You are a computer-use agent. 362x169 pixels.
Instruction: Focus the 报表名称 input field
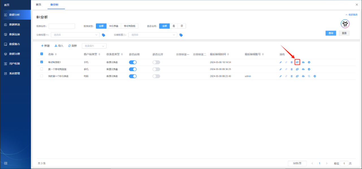point(62,26)
